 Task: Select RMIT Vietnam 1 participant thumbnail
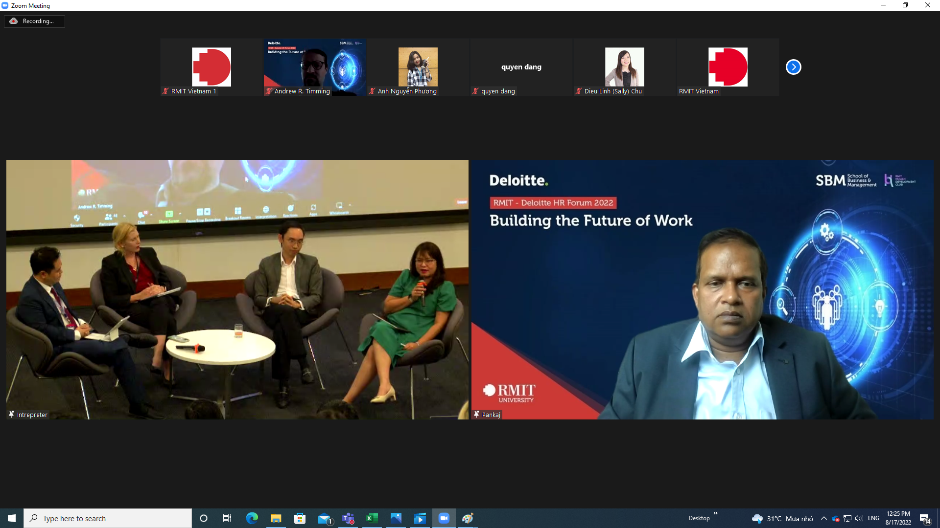[211, 67]
